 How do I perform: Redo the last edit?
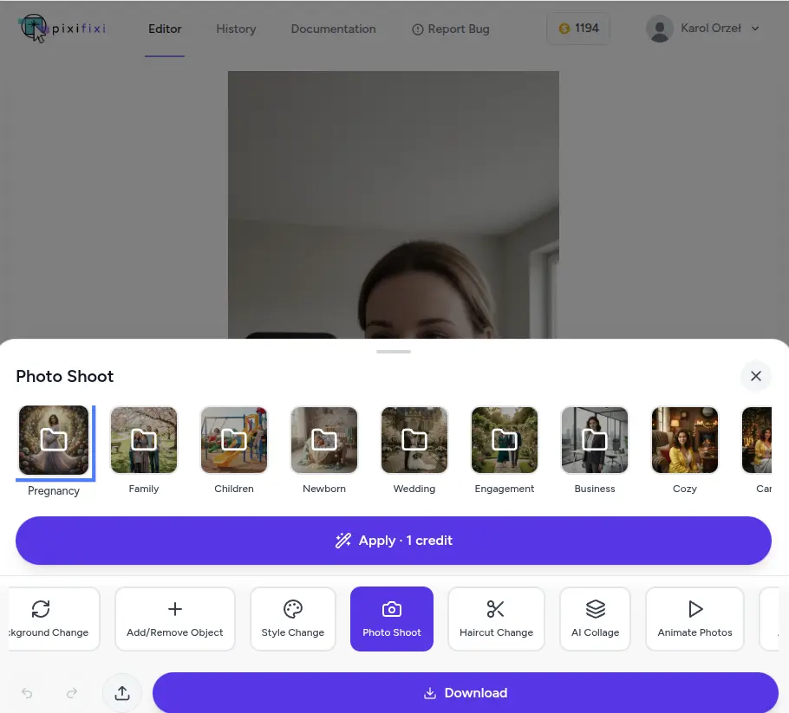pos(72,693)
